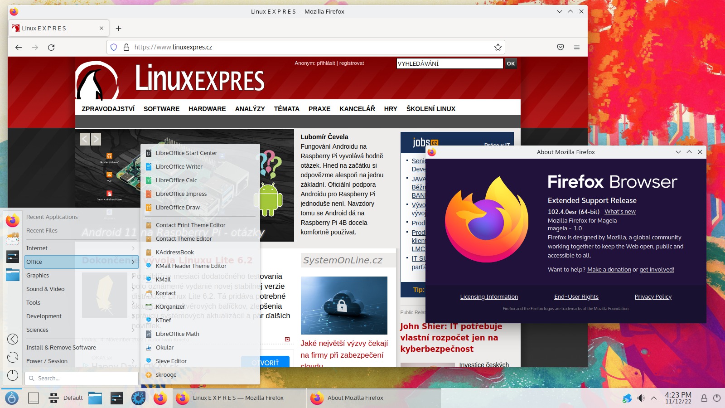Switch to About Mozilla Firefox taskbar entry
This screenshot has height=408, width=725.
pos(374,398)
